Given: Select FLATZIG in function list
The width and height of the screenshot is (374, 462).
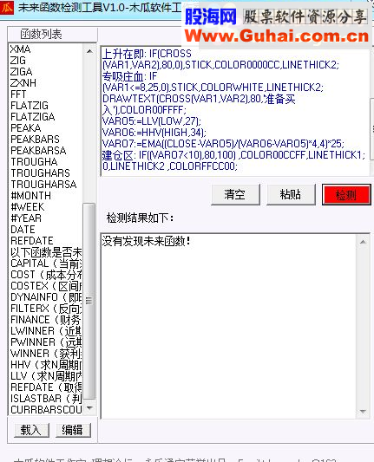Looking at the screenshot, I should click(x=30, y=106).
